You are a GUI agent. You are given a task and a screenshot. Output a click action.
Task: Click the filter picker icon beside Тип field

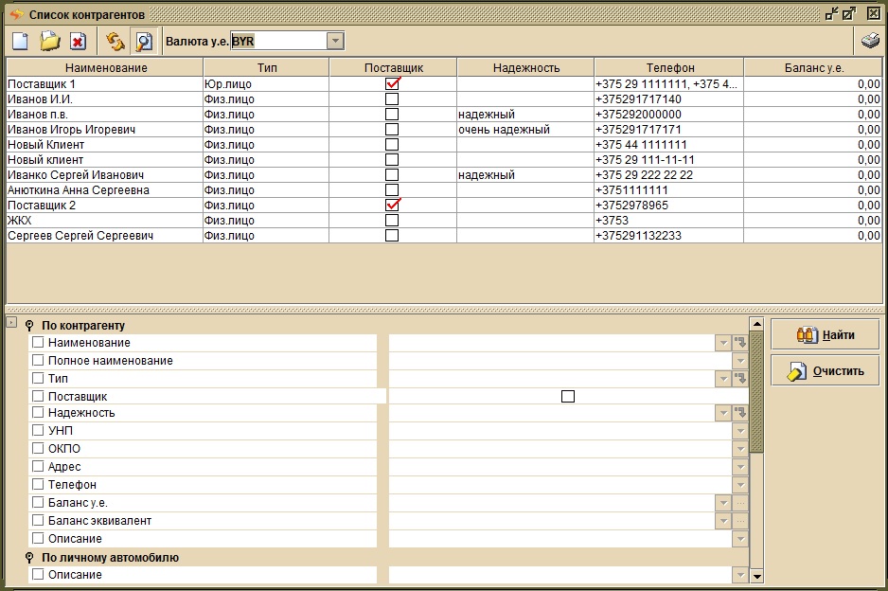click(739, 378)
